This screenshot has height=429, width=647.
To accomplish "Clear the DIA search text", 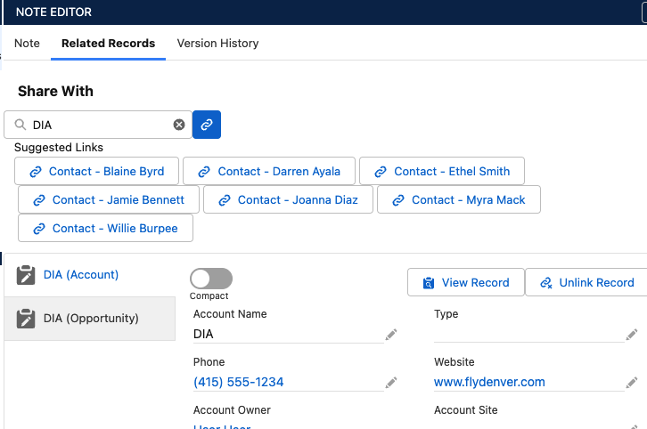I will pos(179,125).
